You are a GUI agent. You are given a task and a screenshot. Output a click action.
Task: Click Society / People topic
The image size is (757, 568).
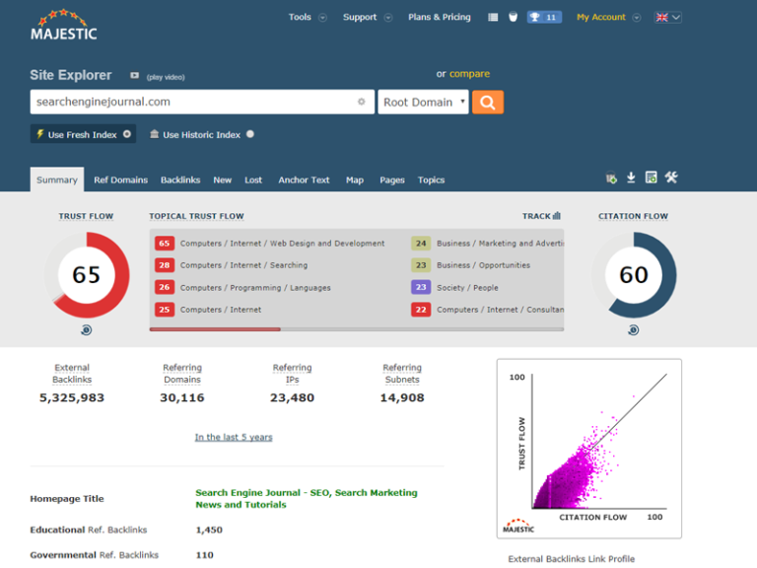(x=467, y=287)
